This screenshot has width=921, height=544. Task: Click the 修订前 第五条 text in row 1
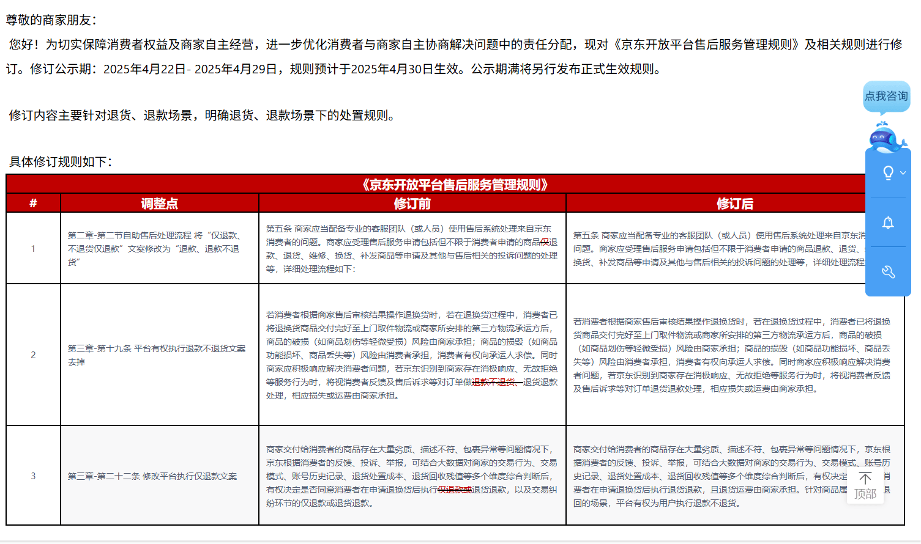click(x=412, y=249)
